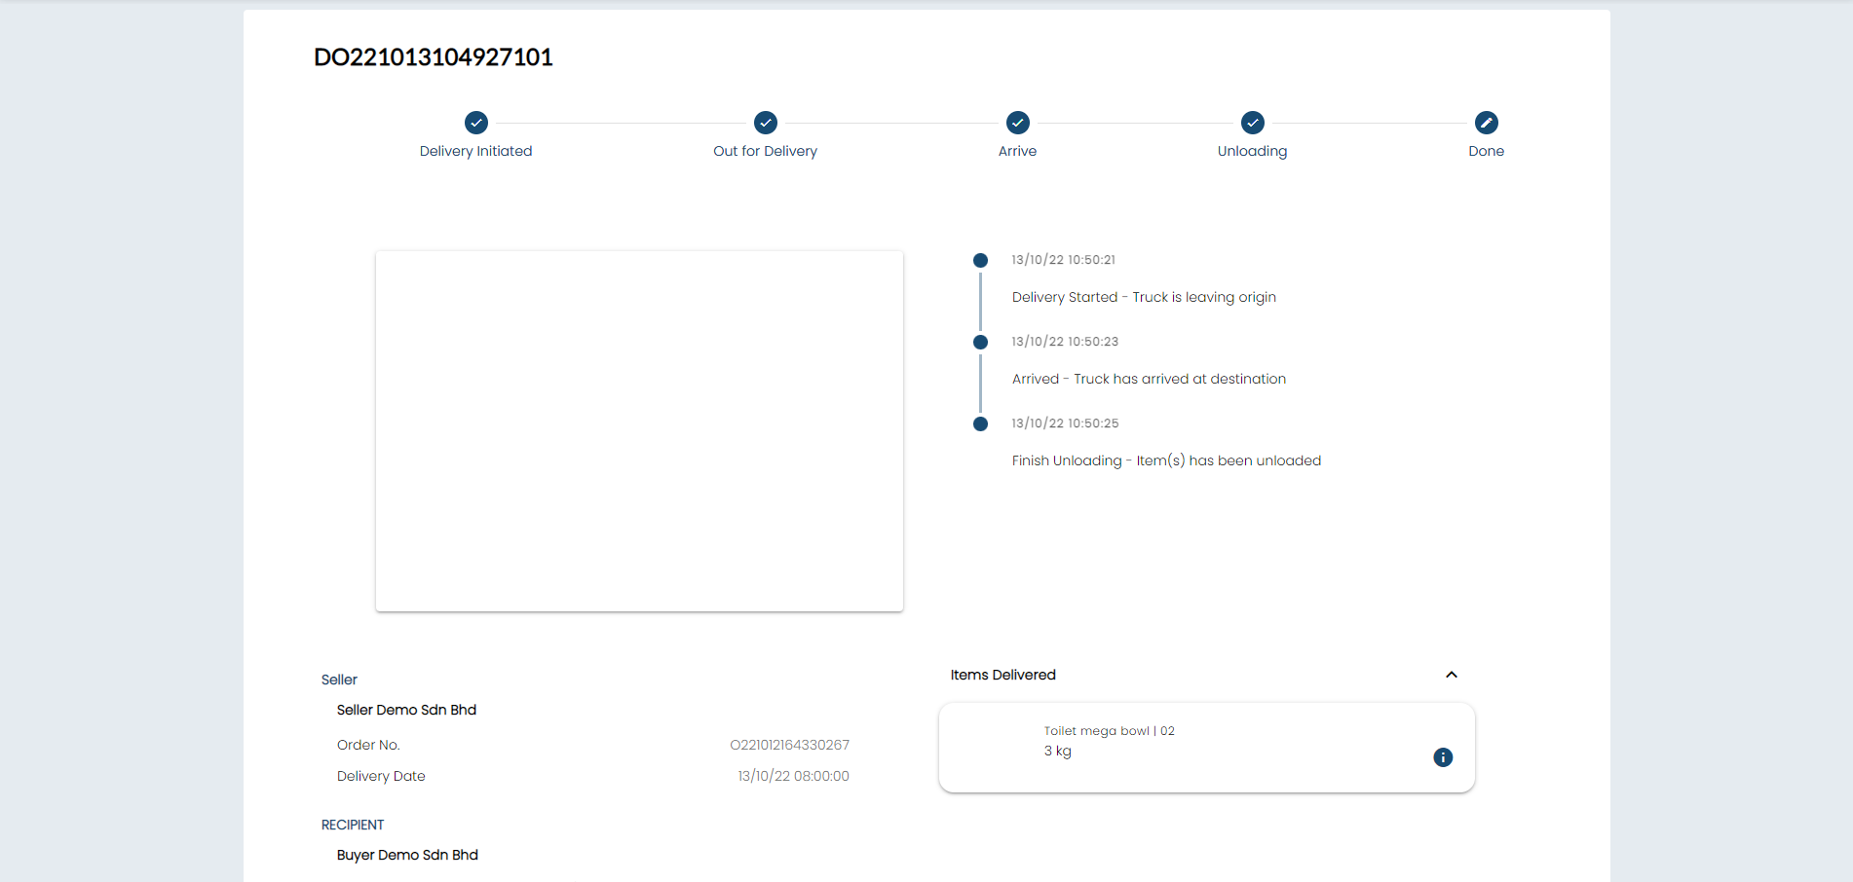Image resolution: width=1853 pixels, height=882 pixels.
Task: Select the Arrive step checkmark icon
Action: pyautogui.click(x=1017, y=123)
